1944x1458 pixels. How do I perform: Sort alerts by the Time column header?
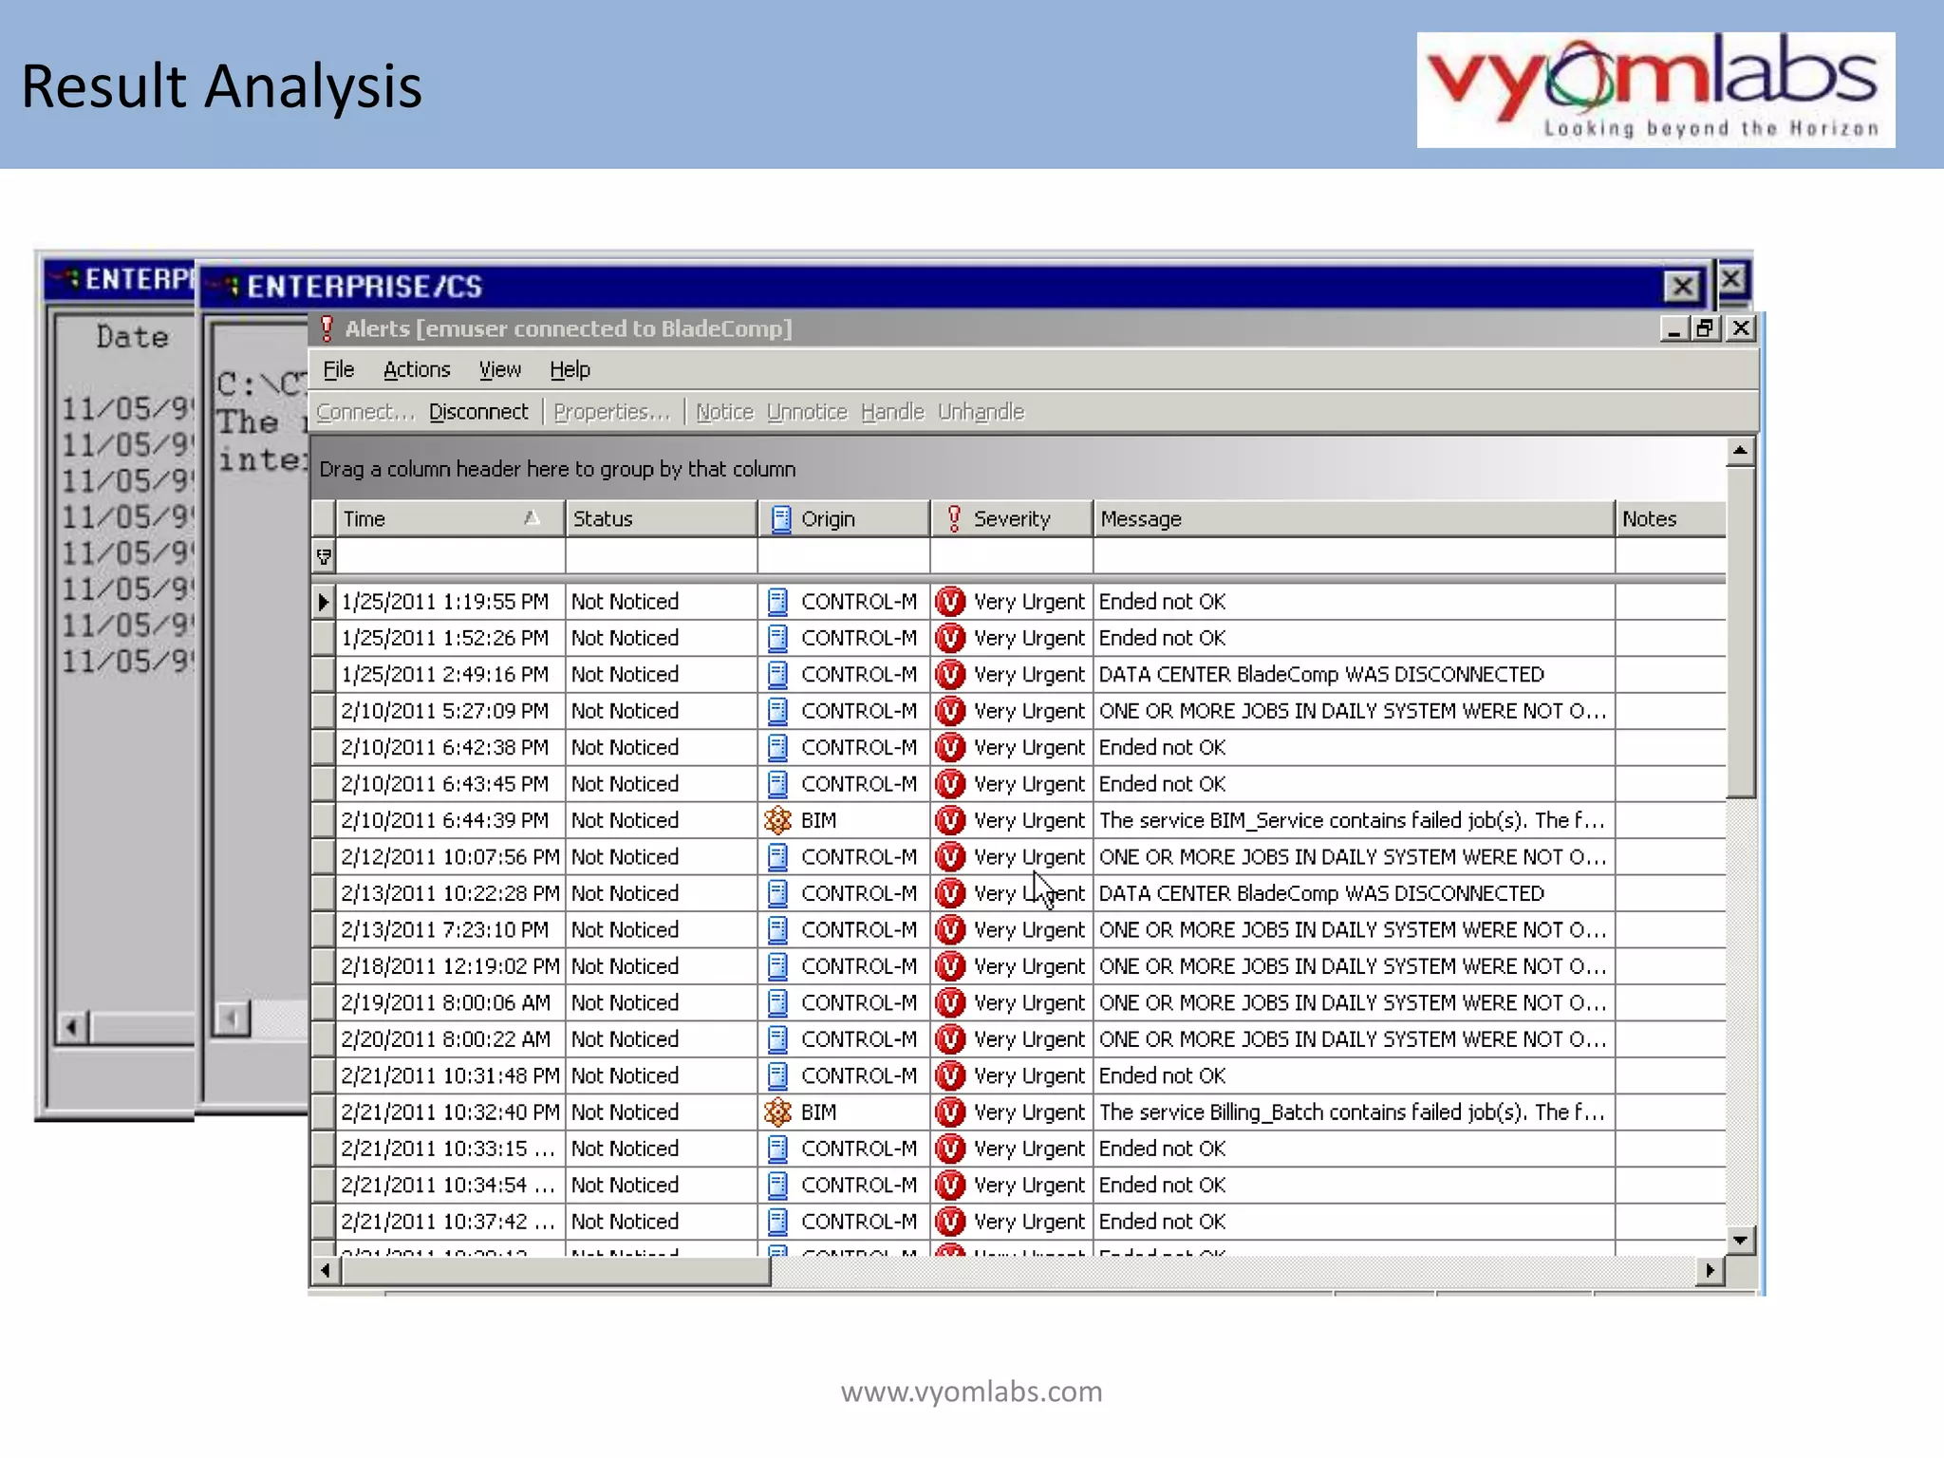[x=451, y=518]
